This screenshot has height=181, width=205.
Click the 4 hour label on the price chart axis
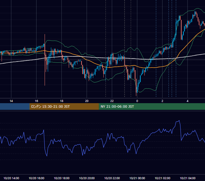pyautogui.click(x=188, y=101)
